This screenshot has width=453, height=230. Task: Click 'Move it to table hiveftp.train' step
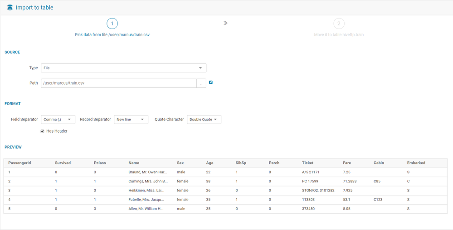tap(339, 34)
